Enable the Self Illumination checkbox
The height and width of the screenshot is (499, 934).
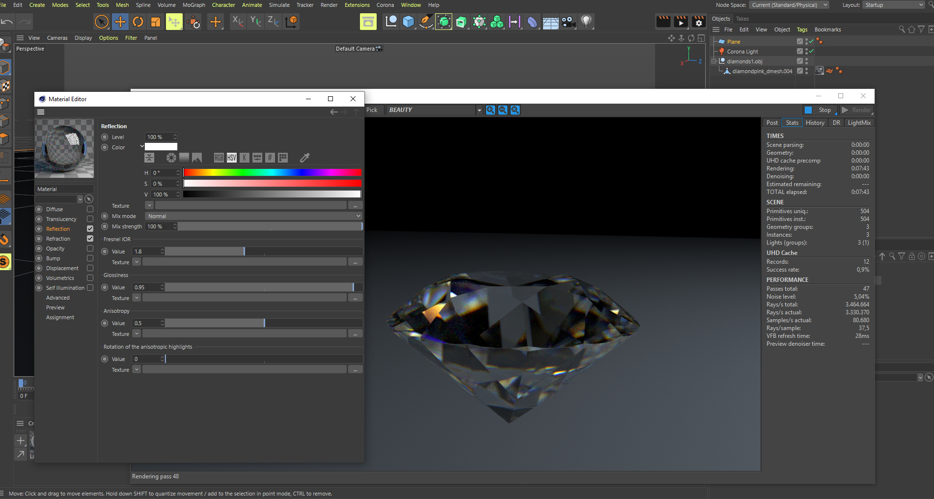click(90, 288)
